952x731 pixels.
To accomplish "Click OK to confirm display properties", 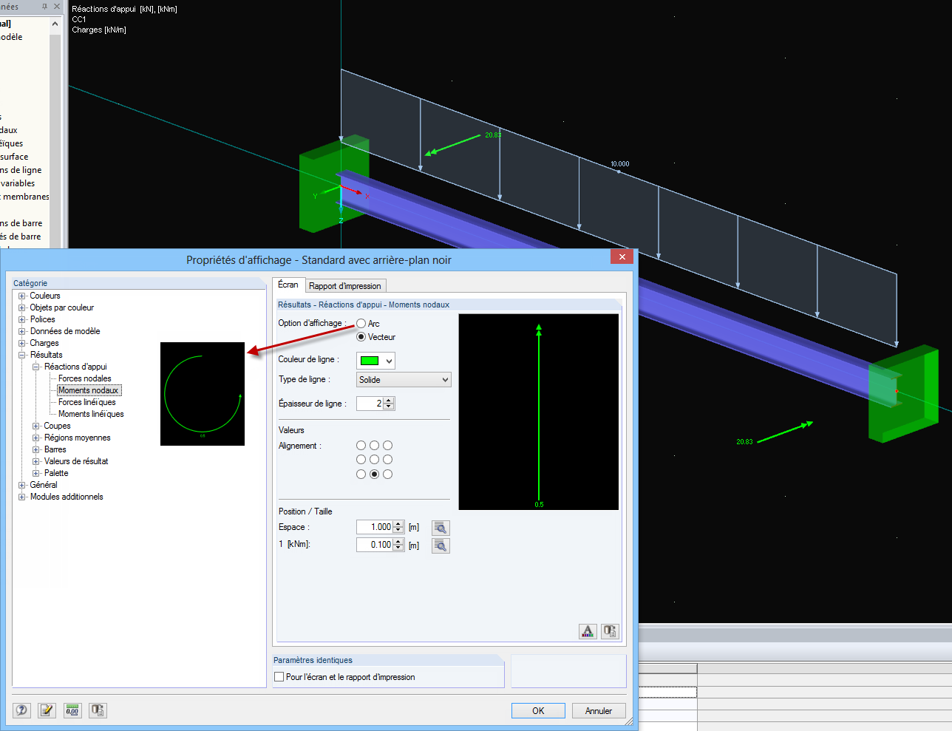I will click(538, 711).
